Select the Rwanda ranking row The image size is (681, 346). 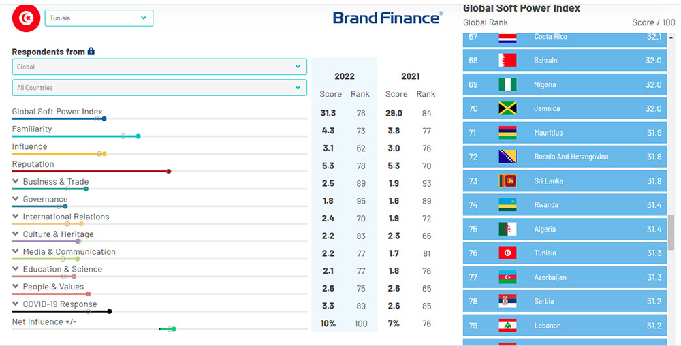click(x=565, y=205)
